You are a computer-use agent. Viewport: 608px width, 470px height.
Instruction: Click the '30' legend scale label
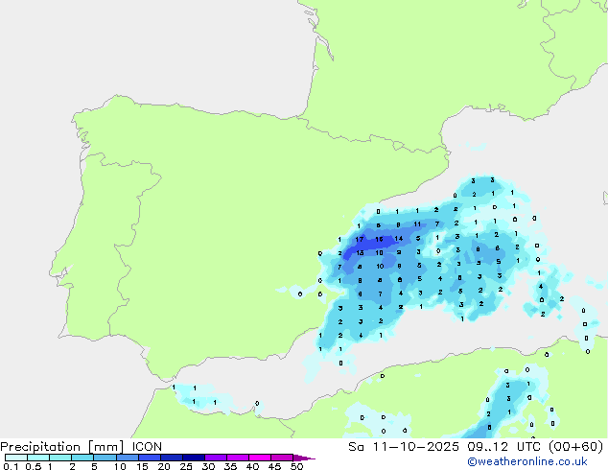[208, 466]
